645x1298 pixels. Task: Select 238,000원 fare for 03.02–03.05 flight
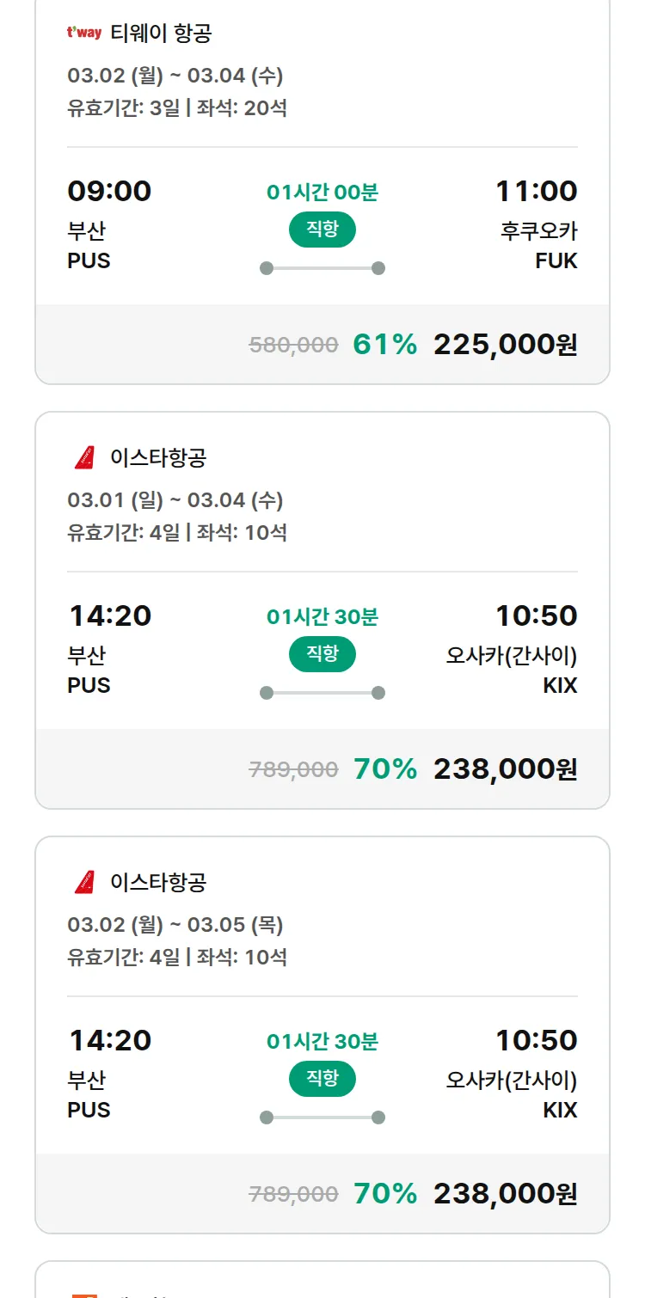click(505, 1194)
